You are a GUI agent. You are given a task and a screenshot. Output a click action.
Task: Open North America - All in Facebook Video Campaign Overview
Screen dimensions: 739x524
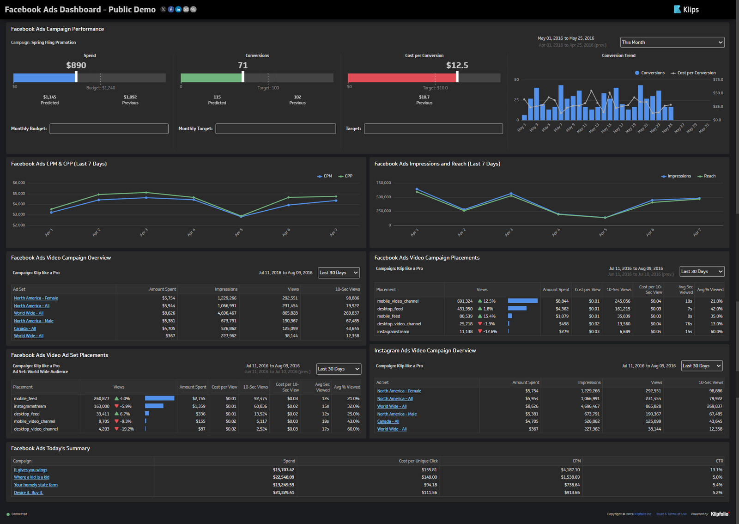click(31, 306)
